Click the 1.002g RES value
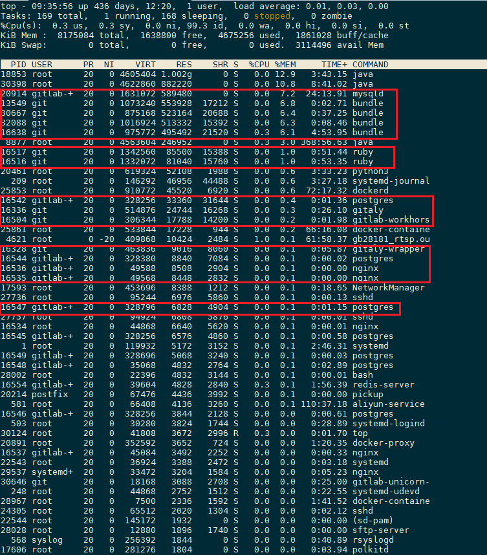The height and width of the screenshot is (555, 487). (x=177, y=74)
